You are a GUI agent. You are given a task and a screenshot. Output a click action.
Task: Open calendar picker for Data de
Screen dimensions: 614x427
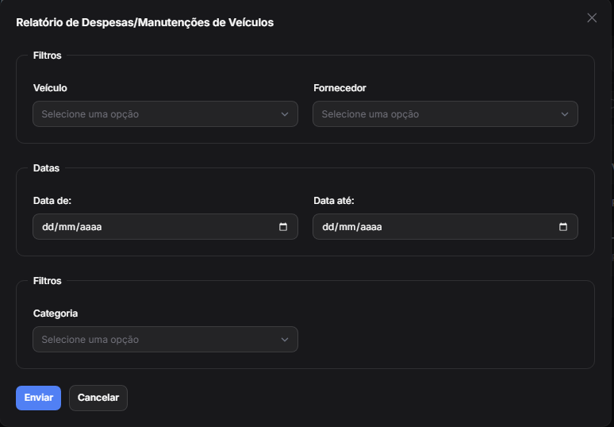click(x=283, y=227)
